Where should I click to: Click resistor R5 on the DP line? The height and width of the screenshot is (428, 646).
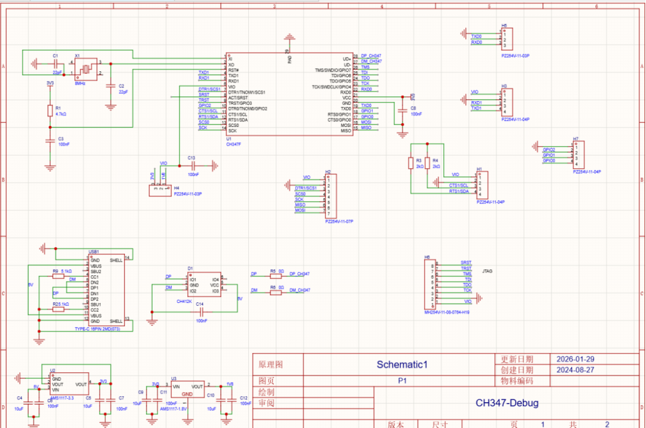point(276,277)
